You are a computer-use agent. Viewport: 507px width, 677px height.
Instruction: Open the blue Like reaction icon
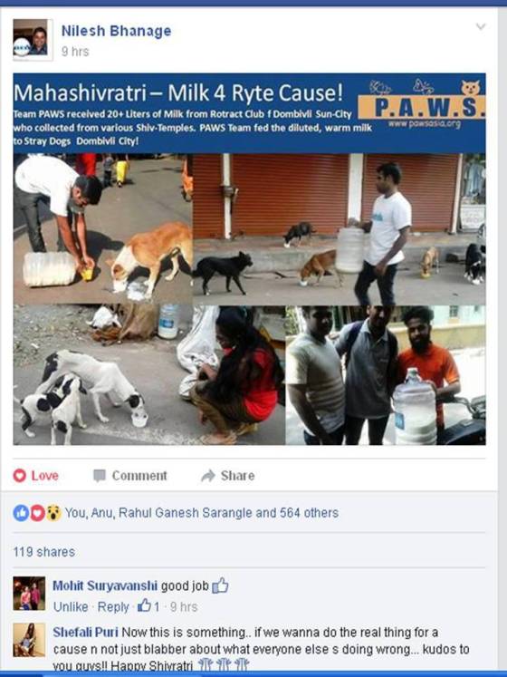21,513
